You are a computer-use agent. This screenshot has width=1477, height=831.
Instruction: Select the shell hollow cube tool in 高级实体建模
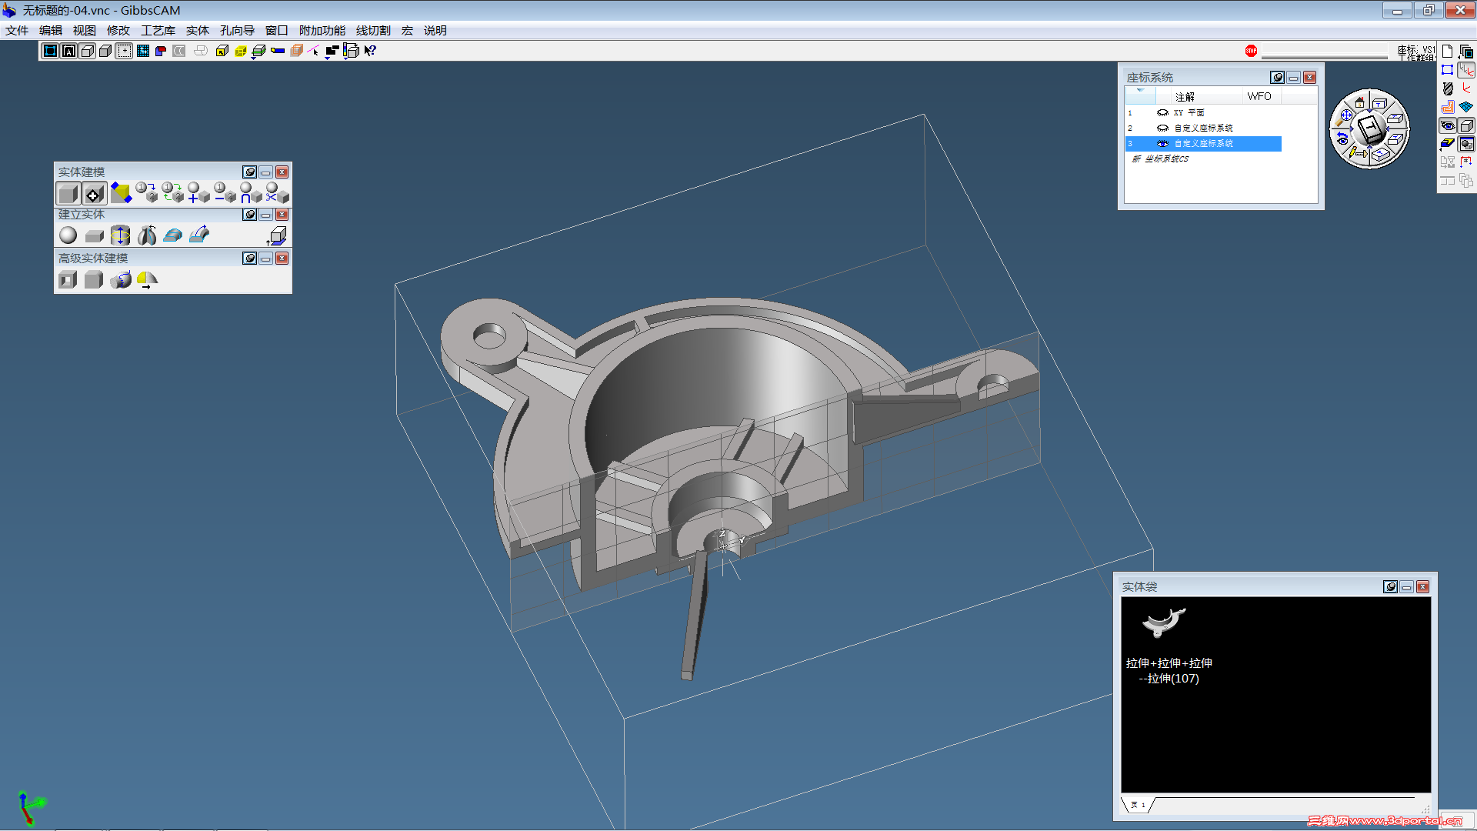(x=68, y=280)
